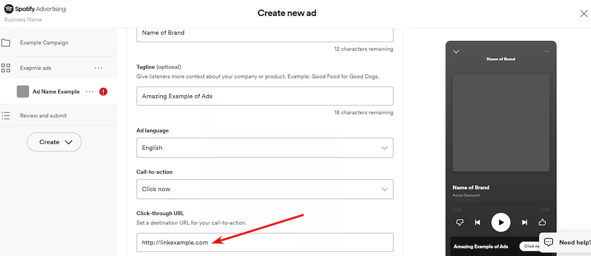Click the Spotify Advertising logo

click(x=35, y=9)
